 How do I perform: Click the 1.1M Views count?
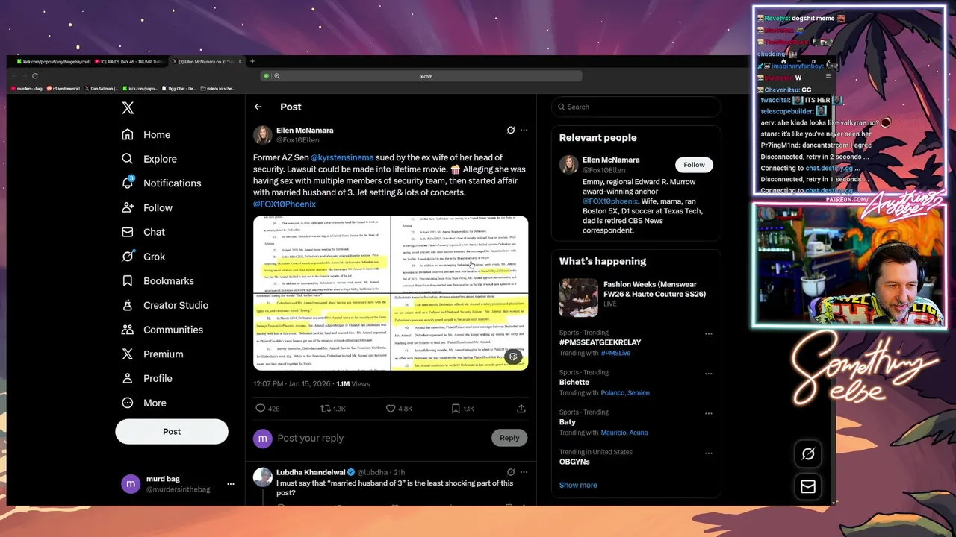[353, 383]
